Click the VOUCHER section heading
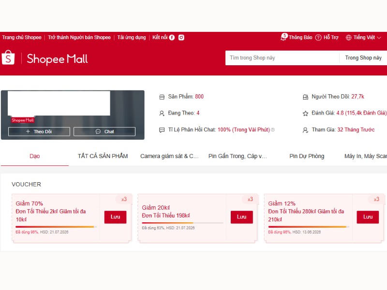387x290 pixels. pos(26,184)
